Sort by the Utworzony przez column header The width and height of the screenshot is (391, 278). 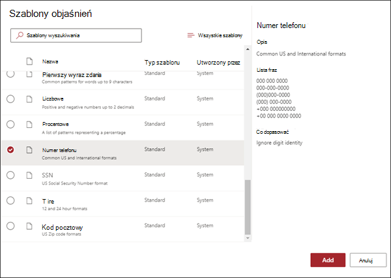coord(218,63)
